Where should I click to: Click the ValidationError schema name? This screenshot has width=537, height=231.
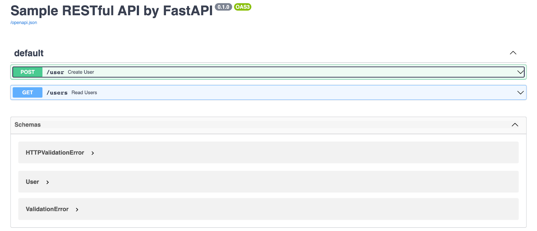click(47, 209)
